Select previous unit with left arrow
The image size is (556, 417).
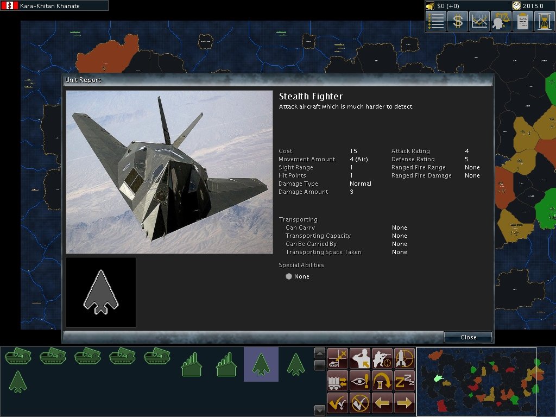tap(382, 403)
